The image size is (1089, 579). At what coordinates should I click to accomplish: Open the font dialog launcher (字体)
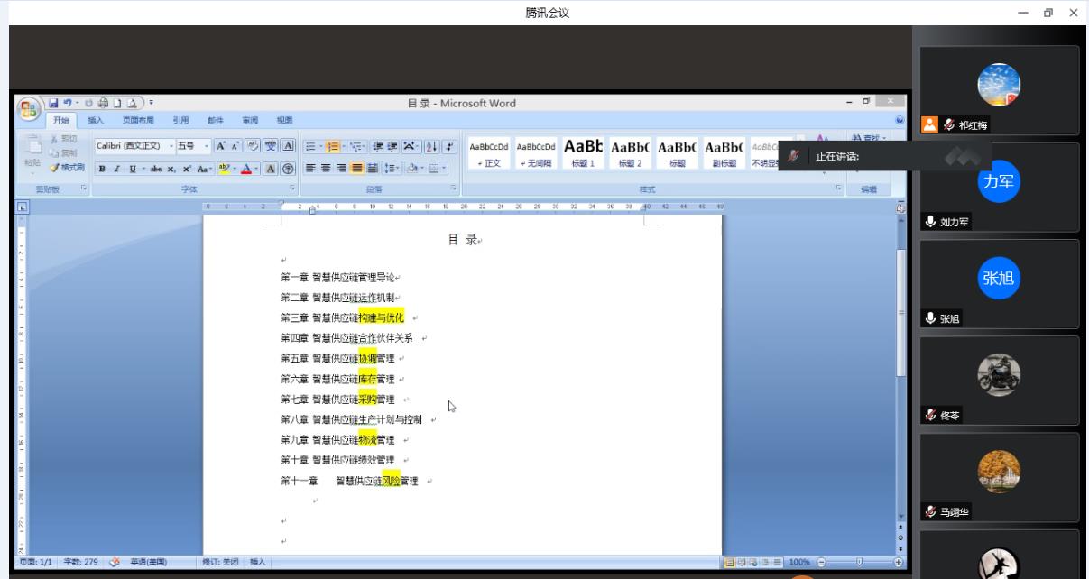[x=292, y=188]
